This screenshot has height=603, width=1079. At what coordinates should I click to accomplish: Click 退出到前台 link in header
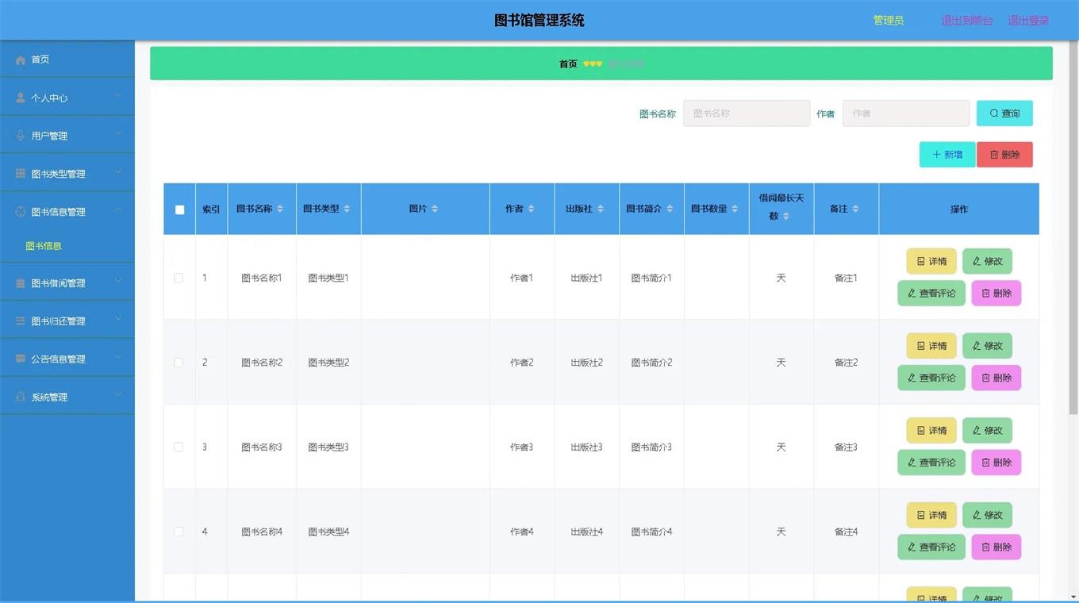tap(966, 21)
